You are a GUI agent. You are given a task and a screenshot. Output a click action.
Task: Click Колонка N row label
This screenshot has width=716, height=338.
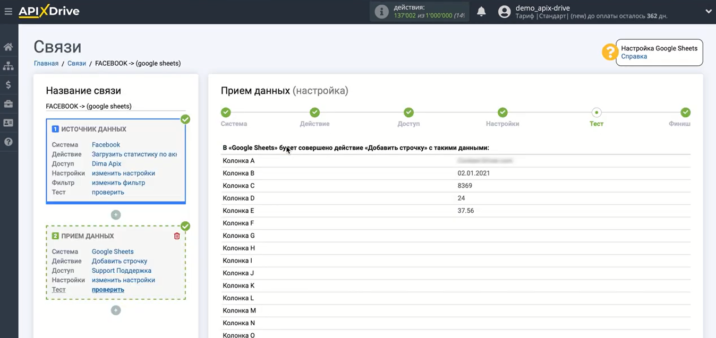[x=239, y=323]
